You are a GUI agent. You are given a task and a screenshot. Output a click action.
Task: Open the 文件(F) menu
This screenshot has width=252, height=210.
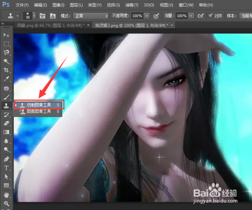click(22, 5)
